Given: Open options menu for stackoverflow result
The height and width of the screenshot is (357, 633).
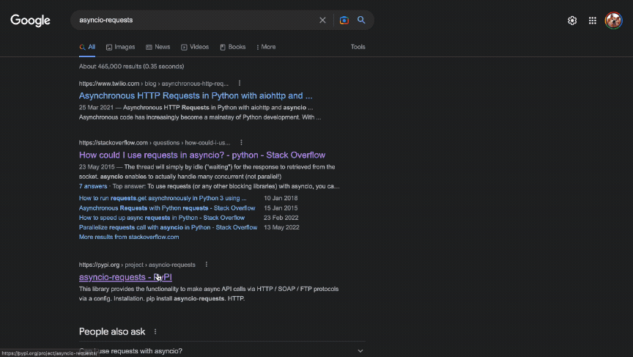Looking at the screenshot, I should tap(241, 142).
